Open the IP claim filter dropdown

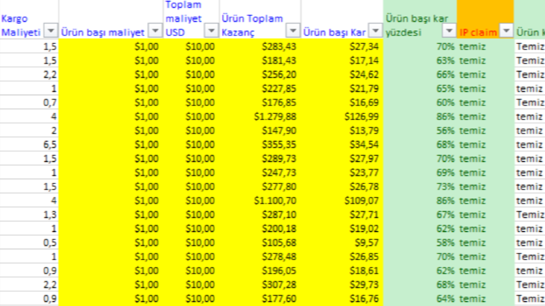(x=507, y=32)
